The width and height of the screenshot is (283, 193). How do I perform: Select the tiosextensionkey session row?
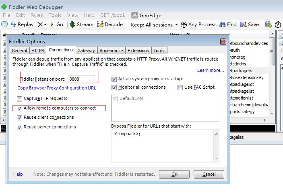click(x=249, y=77)
